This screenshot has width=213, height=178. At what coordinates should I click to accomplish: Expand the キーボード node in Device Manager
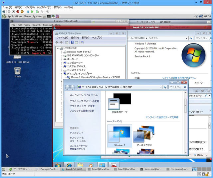pyautogui.click(x=61, y=59)
